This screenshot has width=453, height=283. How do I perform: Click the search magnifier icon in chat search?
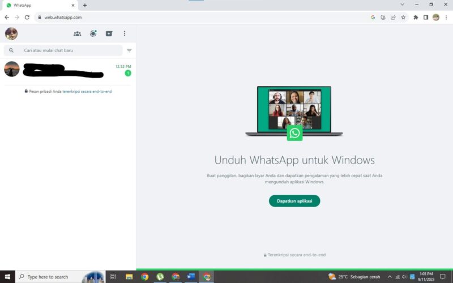[11, 50]
